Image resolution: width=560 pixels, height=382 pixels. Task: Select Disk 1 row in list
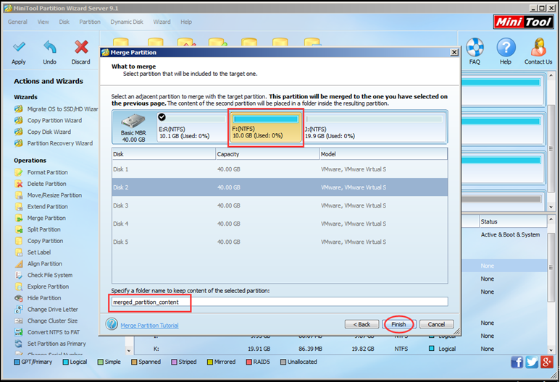pyautogui.click(x=280, y=169)
